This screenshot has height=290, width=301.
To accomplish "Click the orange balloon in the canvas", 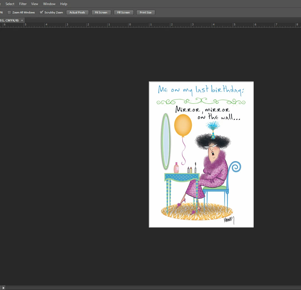I will click(183, 125).
